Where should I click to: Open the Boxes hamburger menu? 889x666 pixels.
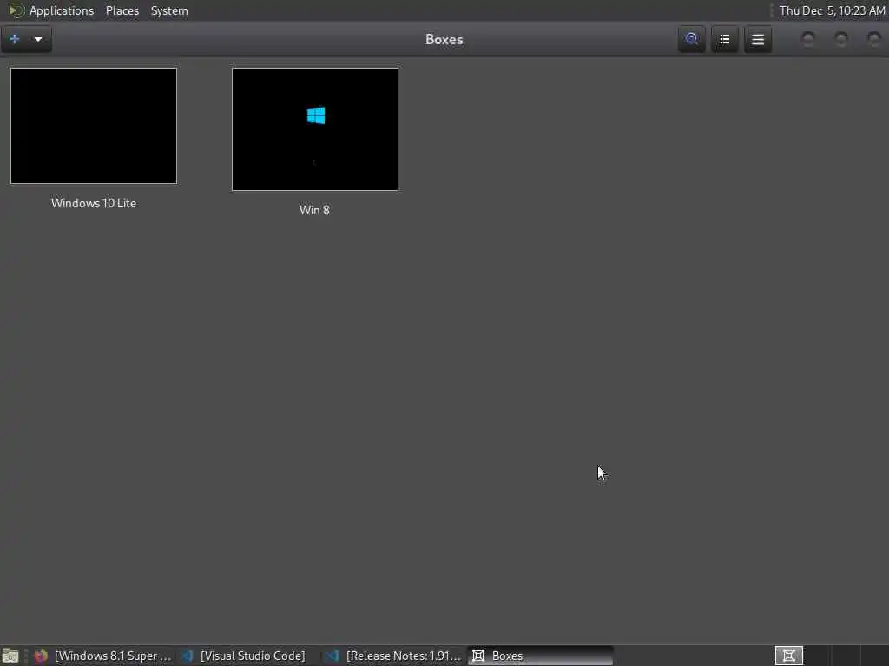pyautogui.click(x=758, y=39)
